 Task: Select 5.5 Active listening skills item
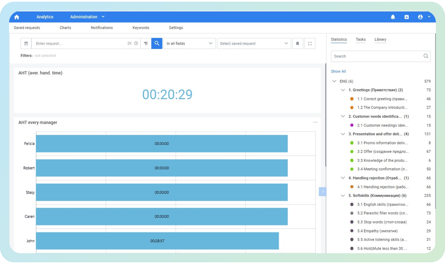(x=382, y=239)
